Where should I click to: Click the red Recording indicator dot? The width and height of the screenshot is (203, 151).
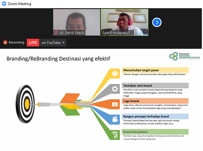[x=5, y=42]
